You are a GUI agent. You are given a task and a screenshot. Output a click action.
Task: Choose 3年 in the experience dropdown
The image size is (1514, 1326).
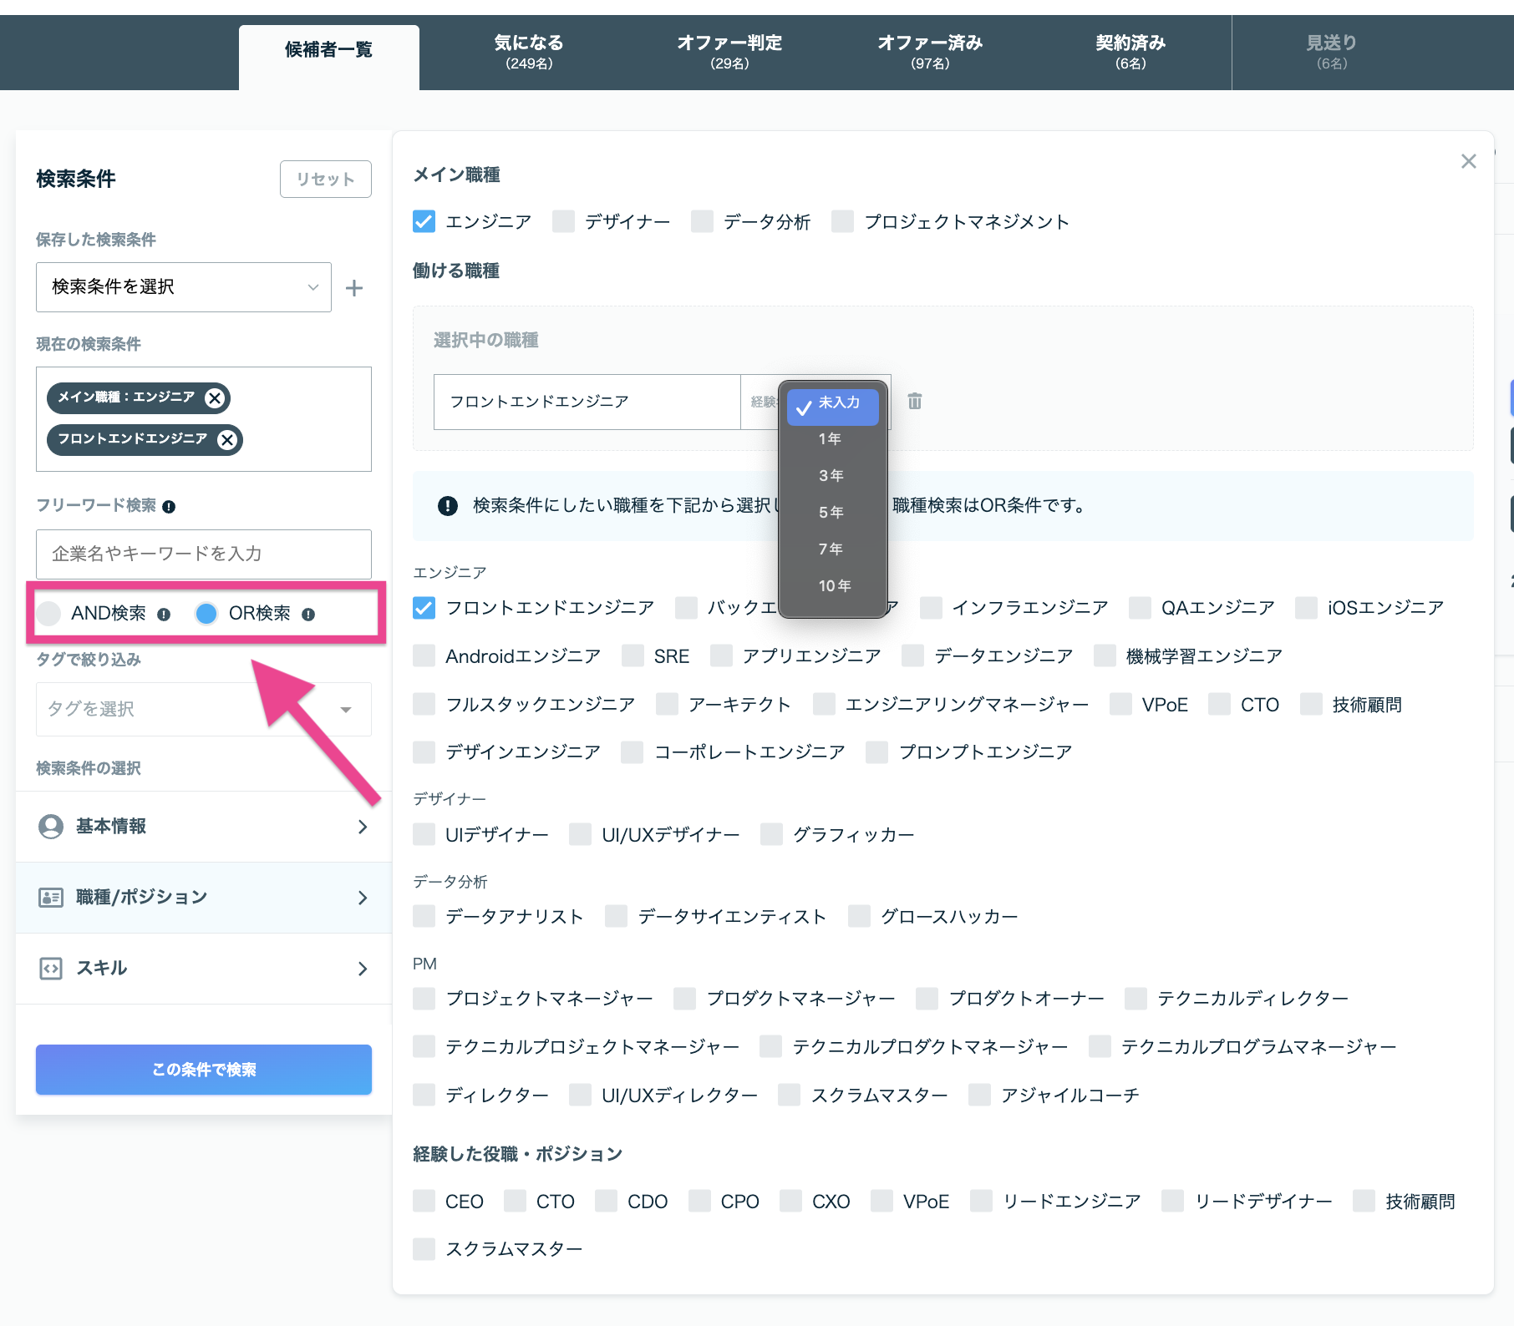coord(832,476)
